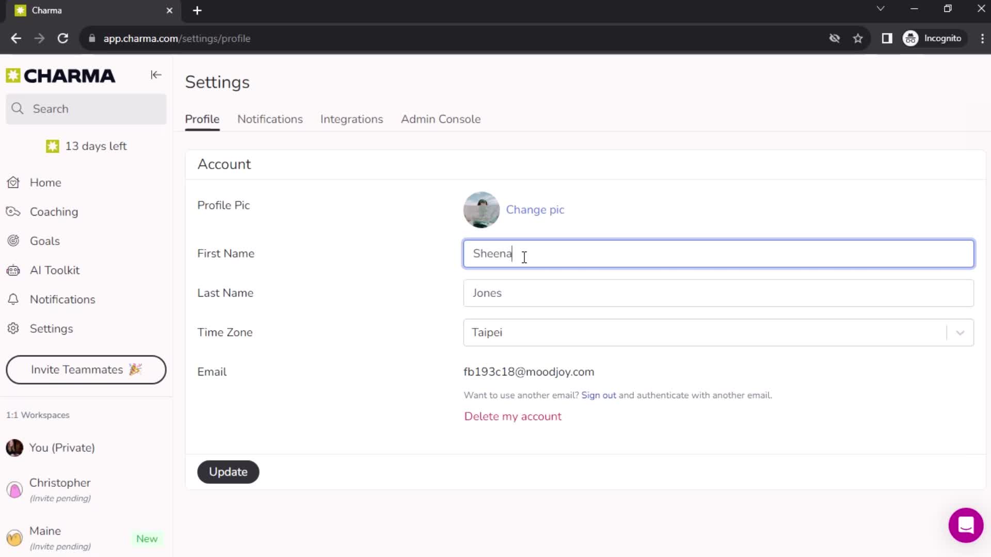Click the First Name input field
991x557 pixels.
click(x=718, y=253)
